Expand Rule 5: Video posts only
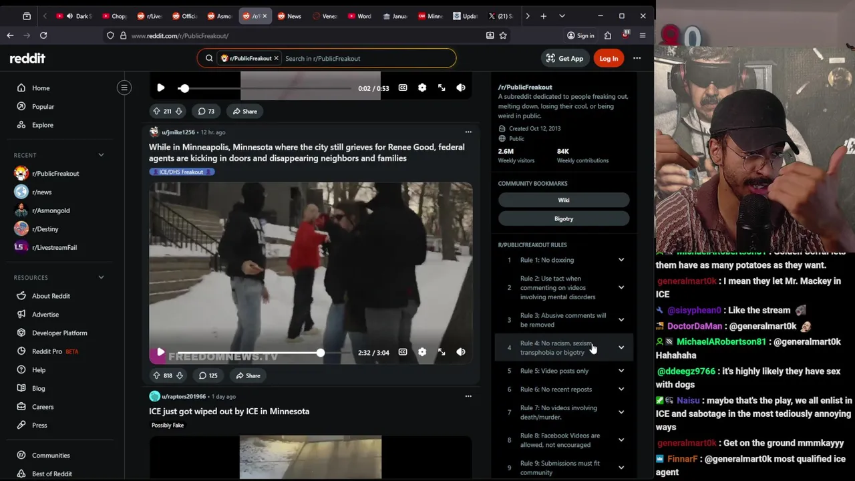Screen dimensions: 855x481 [x=564, y=371]
